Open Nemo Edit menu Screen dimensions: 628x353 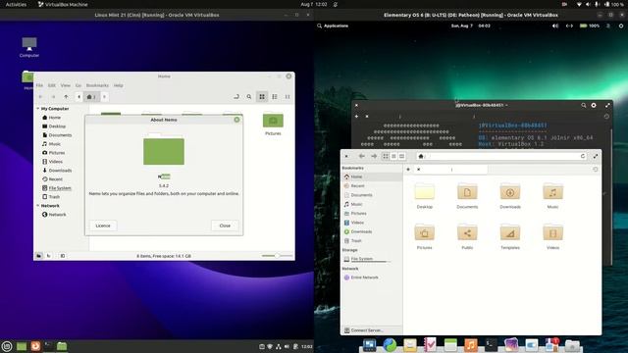pyautogui.click(x=52, y=85)
